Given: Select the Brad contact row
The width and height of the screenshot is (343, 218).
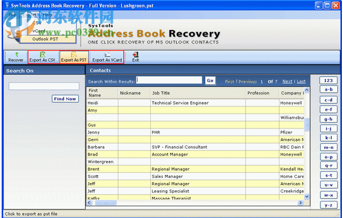Looking at the screenshot, I should [196, 155].
